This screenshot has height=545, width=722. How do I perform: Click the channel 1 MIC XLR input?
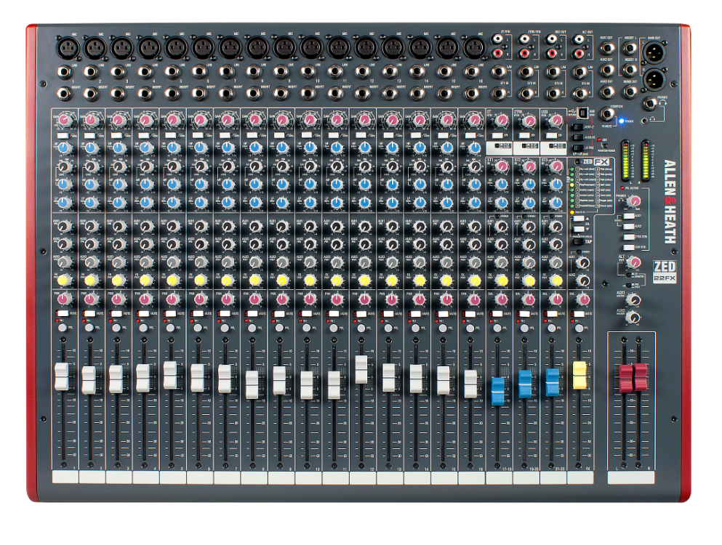point(68,48)
